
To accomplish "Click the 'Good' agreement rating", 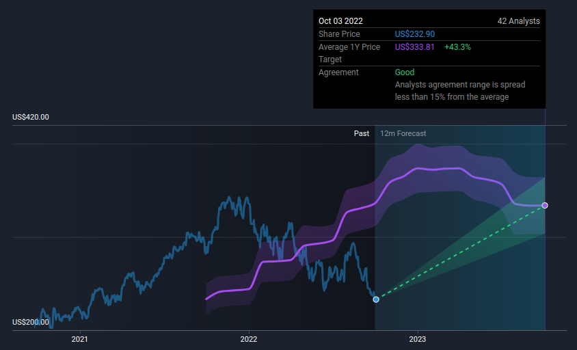I will [x=405, y=72].
